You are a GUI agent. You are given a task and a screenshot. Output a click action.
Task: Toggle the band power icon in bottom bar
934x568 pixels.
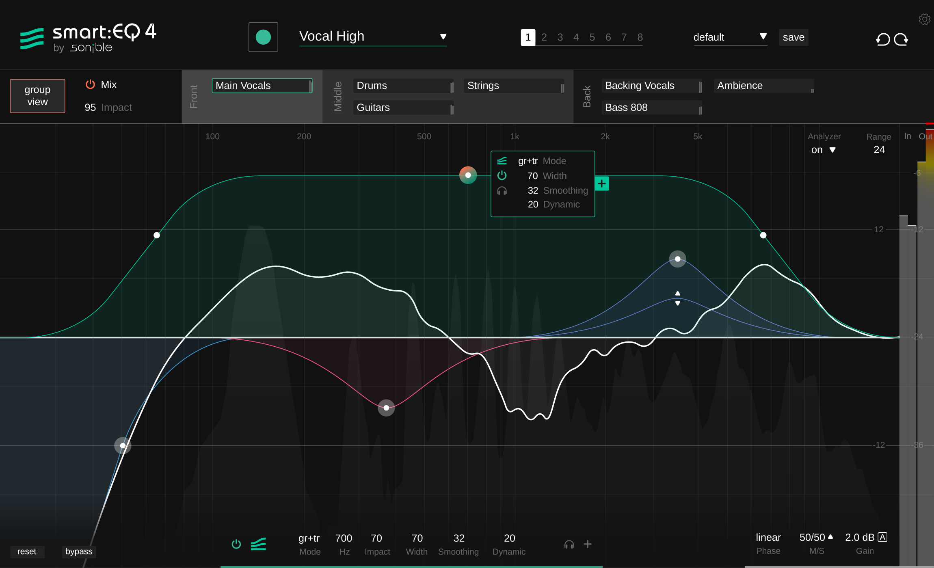click(236, 544)
